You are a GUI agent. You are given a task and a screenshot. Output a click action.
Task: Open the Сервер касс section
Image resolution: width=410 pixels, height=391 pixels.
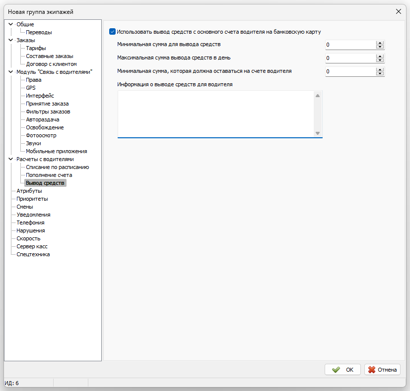pos(32,246)
